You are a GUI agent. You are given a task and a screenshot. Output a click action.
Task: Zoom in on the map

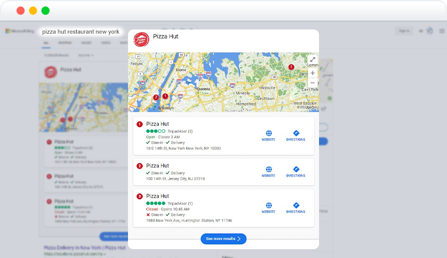pos(313,73)
